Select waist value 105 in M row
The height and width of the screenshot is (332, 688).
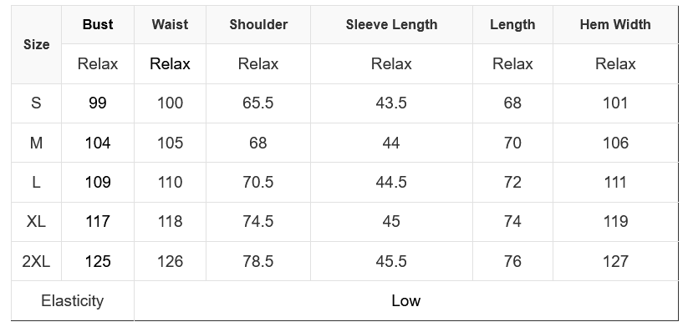click(170, 143)
